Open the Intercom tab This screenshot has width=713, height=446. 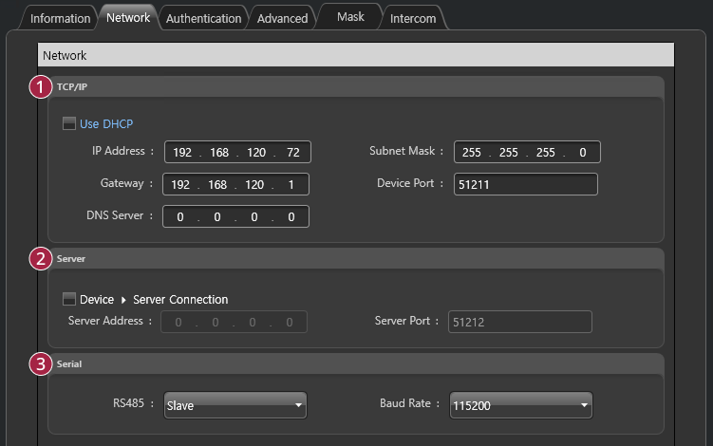pos(413,18)
